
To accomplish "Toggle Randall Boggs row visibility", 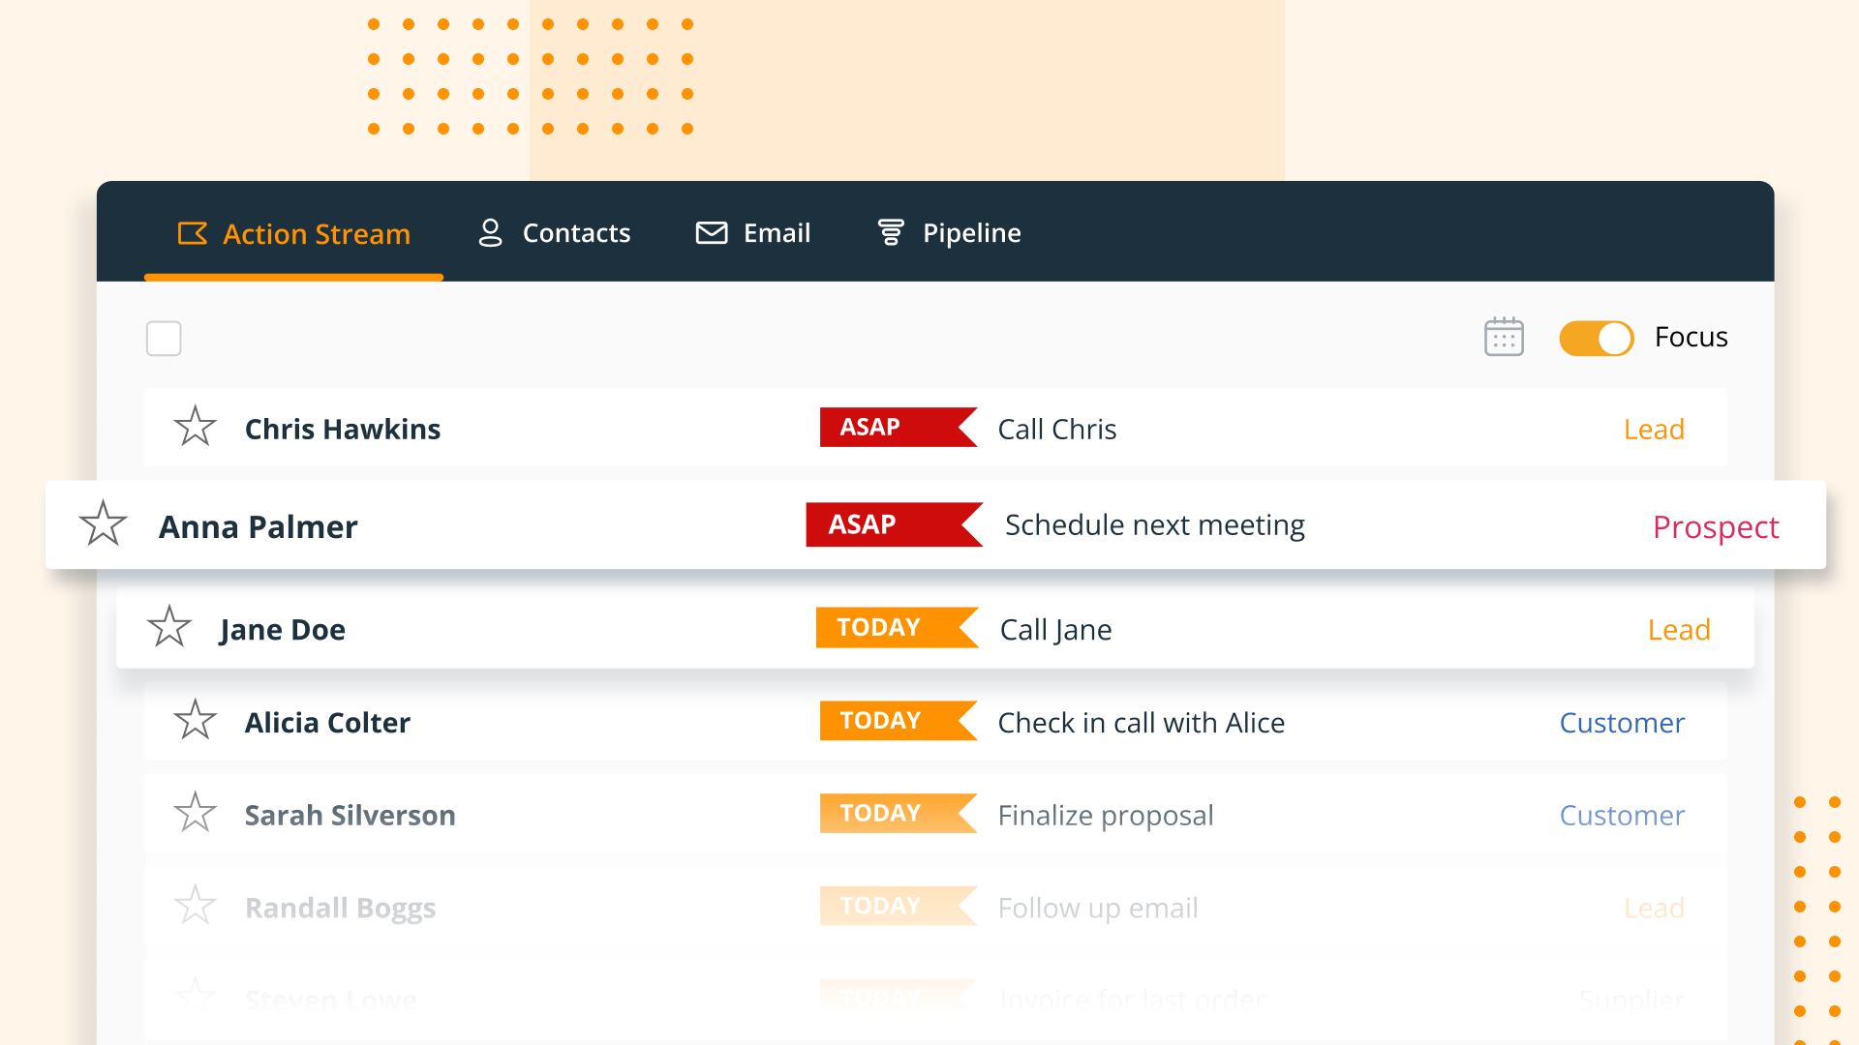I will pos(196,908).
